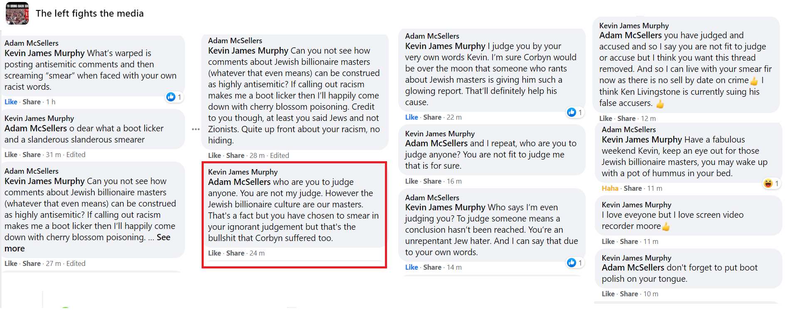Open the three-dot comment options menu
Screen dimensions: 794x310
pyautogui.click(x=196, y=129)
